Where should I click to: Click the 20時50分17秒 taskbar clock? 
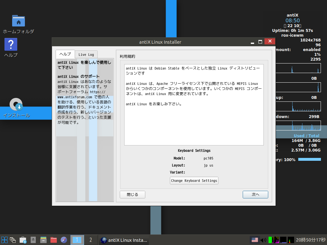[x=311, y=240]
